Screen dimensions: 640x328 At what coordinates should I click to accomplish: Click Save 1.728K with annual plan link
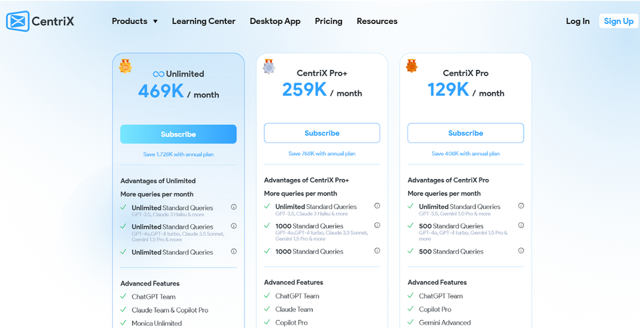(x=179, y=154)
